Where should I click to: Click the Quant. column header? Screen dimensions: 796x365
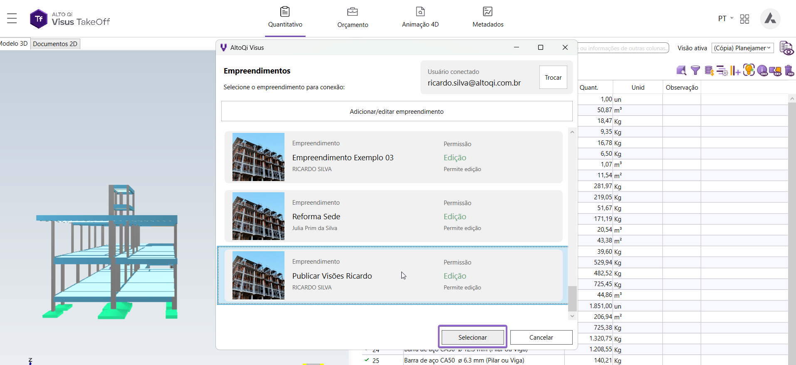pos(595,87)
